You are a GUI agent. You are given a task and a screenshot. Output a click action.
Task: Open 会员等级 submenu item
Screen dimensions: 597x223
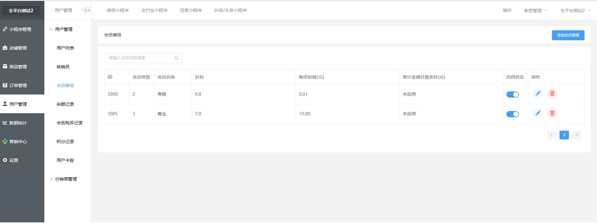65,85
